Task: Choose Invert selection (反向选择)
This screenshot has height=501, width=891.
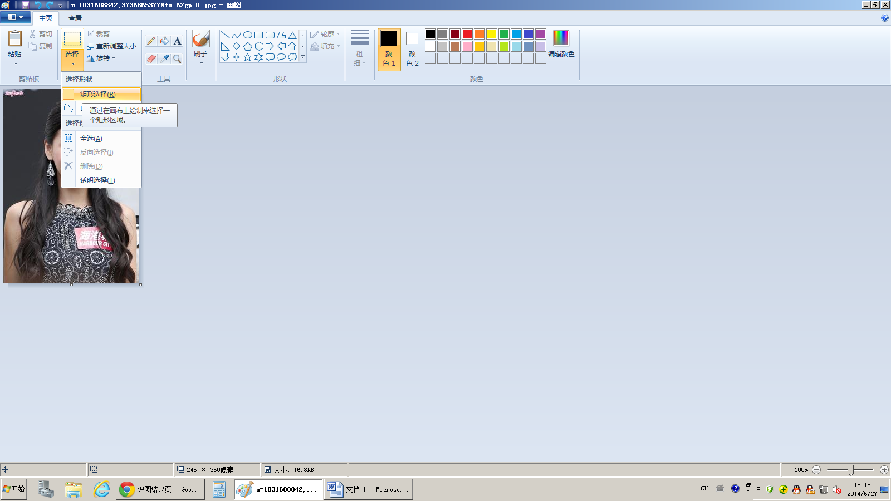Action: click(x=101, y=153)
